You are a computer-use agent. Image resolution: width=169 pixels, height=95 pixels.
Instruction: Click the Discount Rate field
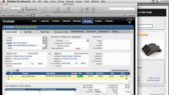click(100, 85)
